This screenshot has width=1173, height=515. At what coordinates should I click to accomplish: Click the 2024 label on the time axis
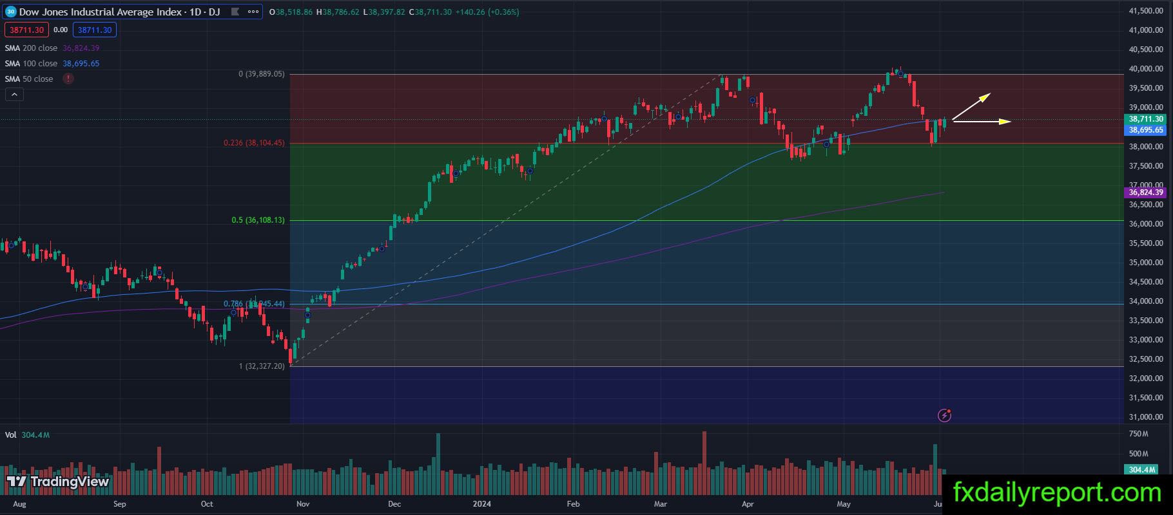482,503
